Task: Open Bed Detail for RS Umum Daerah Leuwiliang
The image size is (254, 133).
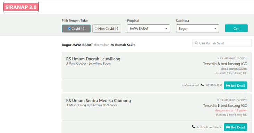Action: point(236,85)
